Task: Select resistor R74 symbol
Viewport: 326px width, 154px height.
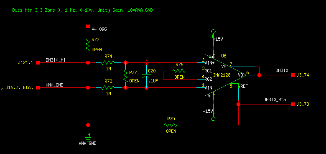Action: click(x=108, y=62)
